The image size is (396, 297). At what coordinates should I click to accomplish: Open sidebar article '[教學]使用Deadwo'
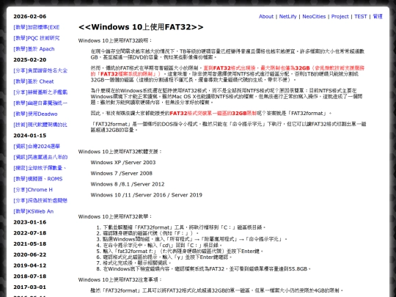[35, 114]
